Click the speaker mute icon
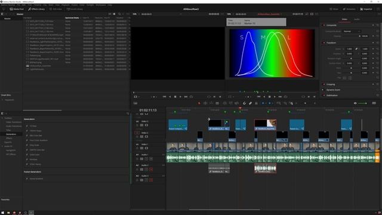The image size is (382, 215). 355,103
